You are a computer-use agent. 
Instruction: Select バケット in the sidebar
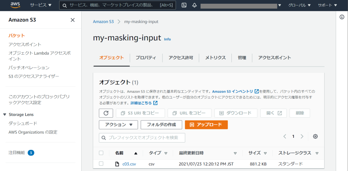pos(17,35)
